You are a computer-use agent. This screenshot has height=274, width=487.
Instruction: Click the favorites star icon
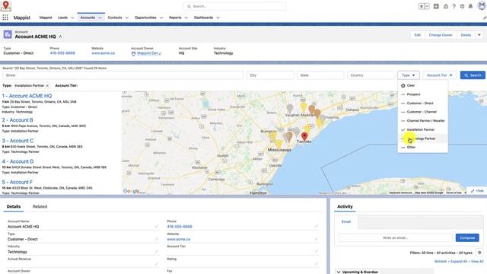pyautogui.click(x=422, y=6)
